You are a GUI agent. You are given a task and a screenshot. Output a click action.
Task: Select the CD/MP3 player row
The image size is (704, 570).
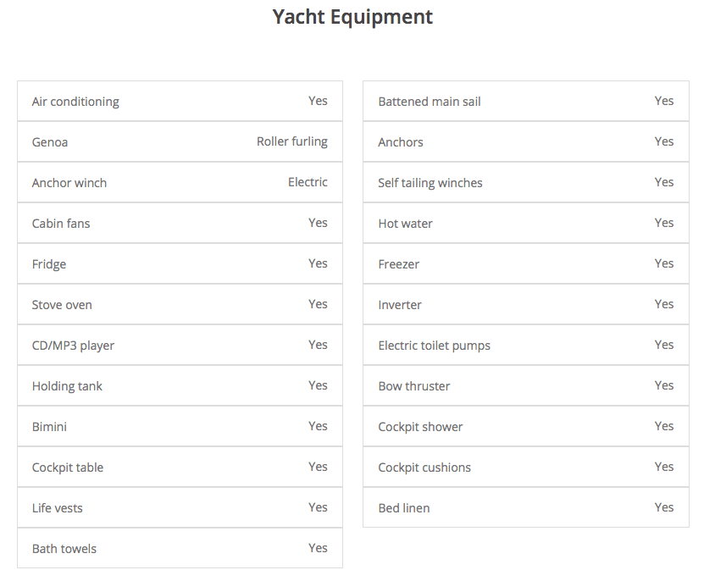73,346
